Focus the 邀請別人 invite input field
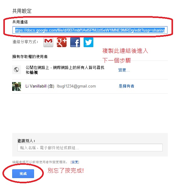The width and height of the screenshot is (180, 186). 90,148
